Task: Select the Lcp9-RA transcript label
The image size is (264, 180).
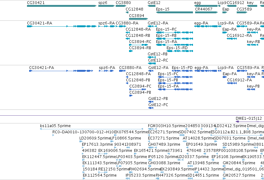Action: [x=226, y=23]
